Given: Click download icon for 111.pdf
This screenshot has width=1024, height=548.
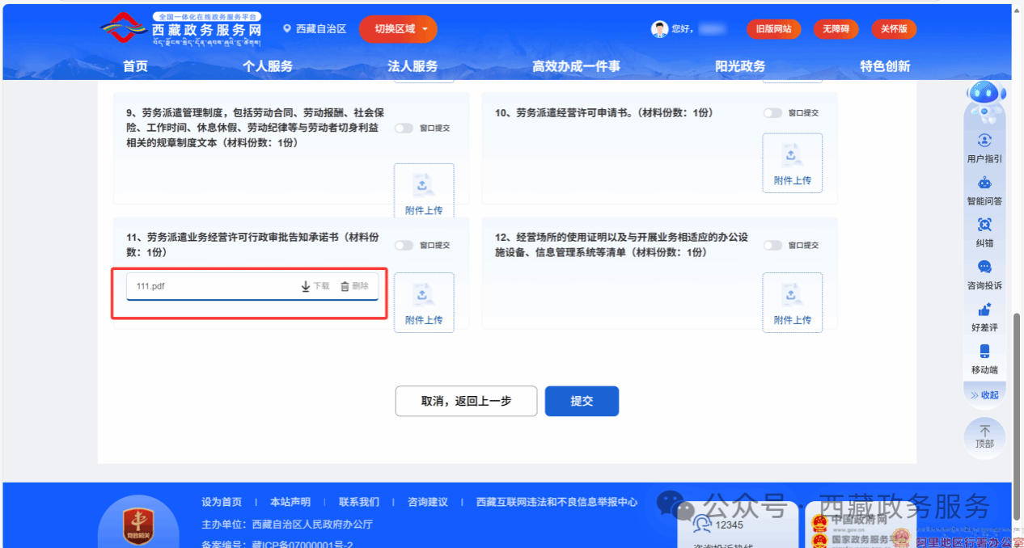Looking at the screenshot, I should click(307, 286).
